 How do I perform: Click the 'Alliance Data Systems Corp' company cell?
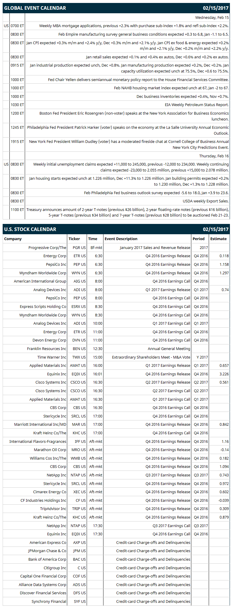(42, 585)
